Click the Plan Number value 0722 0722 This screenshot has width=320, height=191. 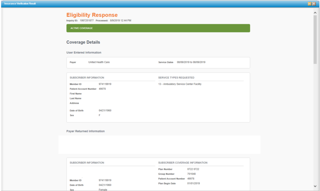[x=193, y=169]
